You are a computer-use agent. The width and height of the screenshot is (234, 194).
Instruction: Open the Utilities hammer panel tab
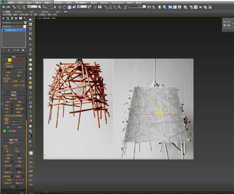point(25,18)
